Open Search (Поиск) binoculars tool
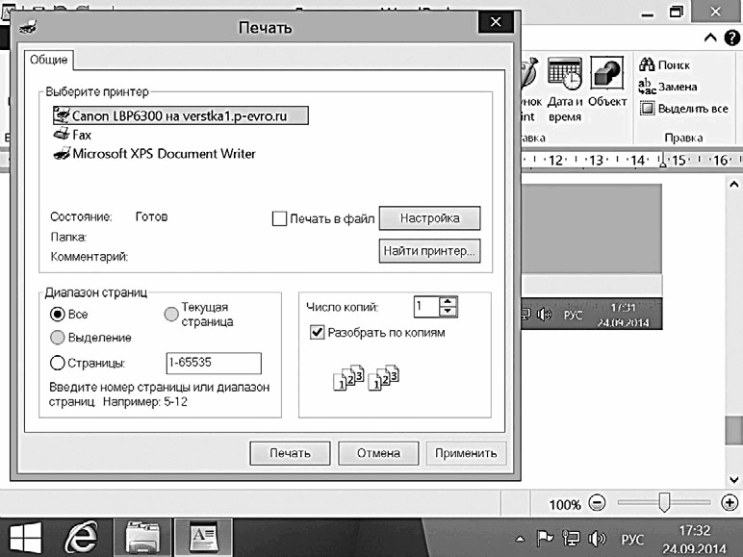The width and height of the screenshot is (743, 557). (x=664, y=64)
